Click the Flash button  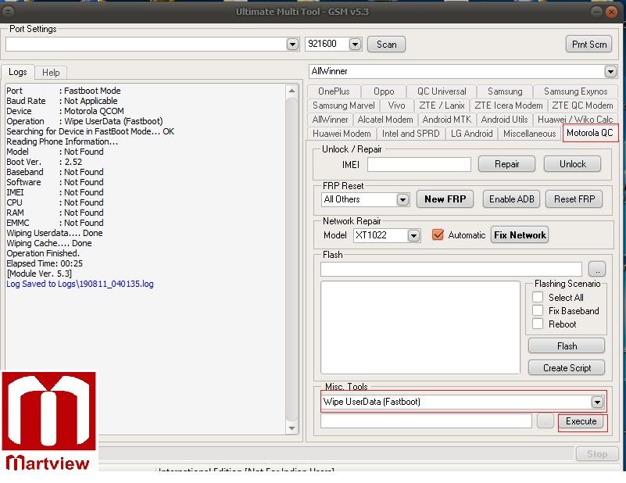(567, 346)
